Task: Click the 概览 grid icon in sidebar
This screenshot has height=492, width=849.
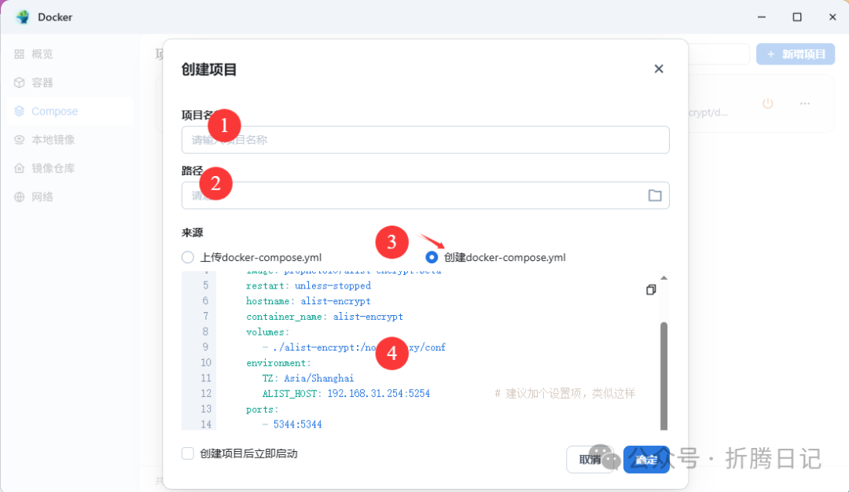Action: coord(20,54)
